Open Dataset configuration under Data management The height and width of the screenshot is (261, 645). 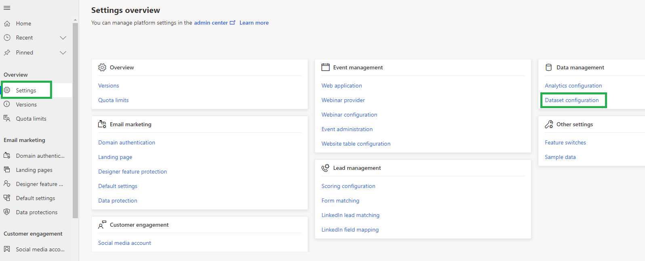(571, 100)
